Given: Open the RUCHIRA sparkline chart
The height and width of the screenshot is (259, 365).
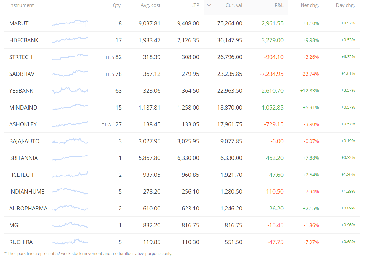Looking at the screenshot, I should click(70, 242).
